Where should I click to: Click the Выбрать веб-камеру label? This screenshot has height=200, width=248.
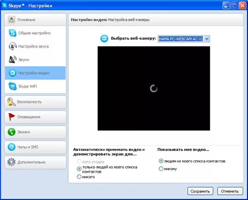(134, 38)
